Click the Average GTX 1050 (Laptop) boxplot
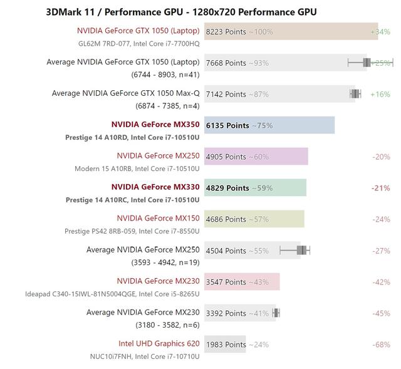Viewport: 401px width, 369px height. pos(370,63)
